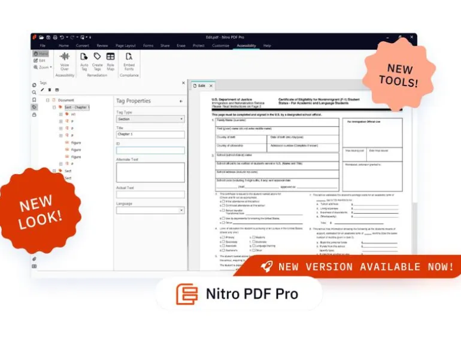Collapse the Document tree node
This screenshot has width=461, height=346.
pyautogui.click(x=48, y=100)
